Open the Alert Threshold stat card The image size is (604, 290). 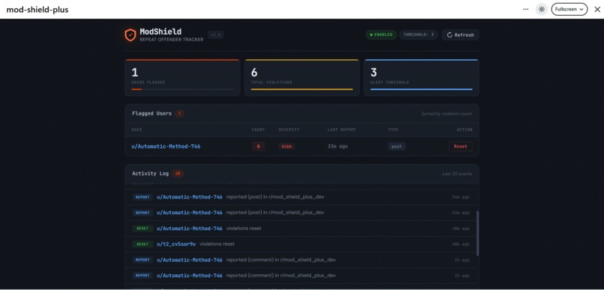click(421, 77)
